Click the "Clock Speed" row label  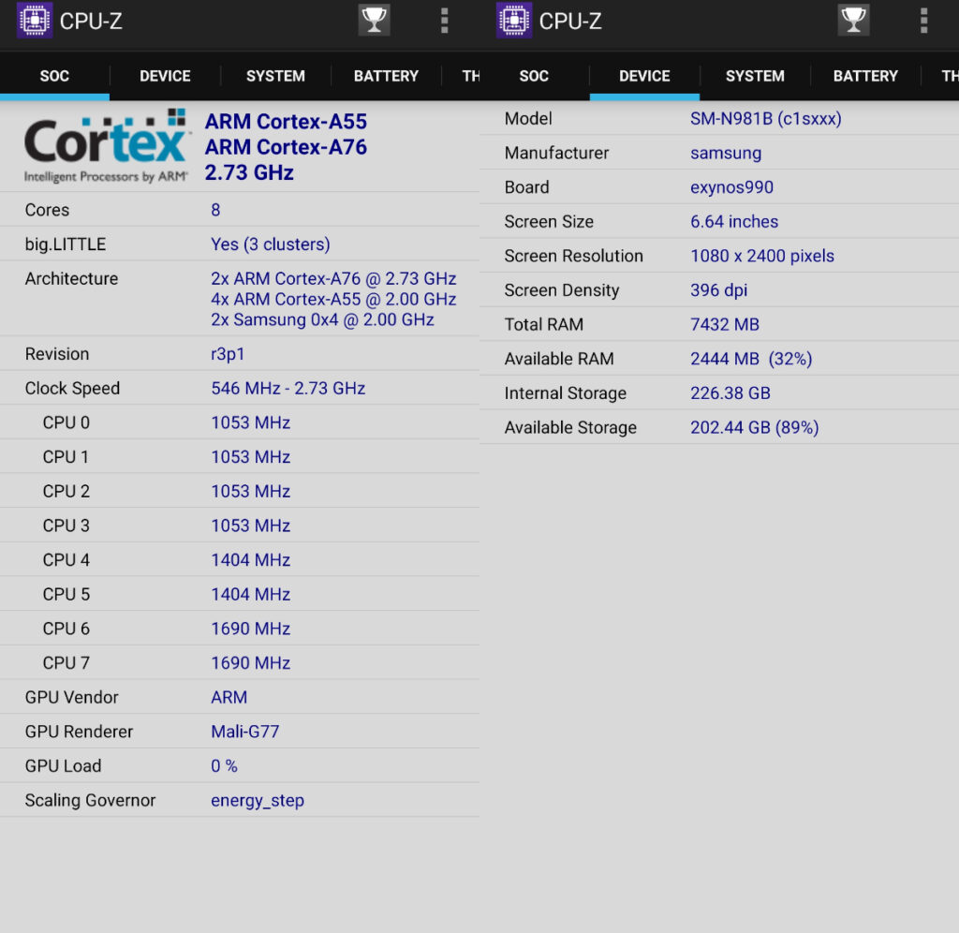(72, 389)
